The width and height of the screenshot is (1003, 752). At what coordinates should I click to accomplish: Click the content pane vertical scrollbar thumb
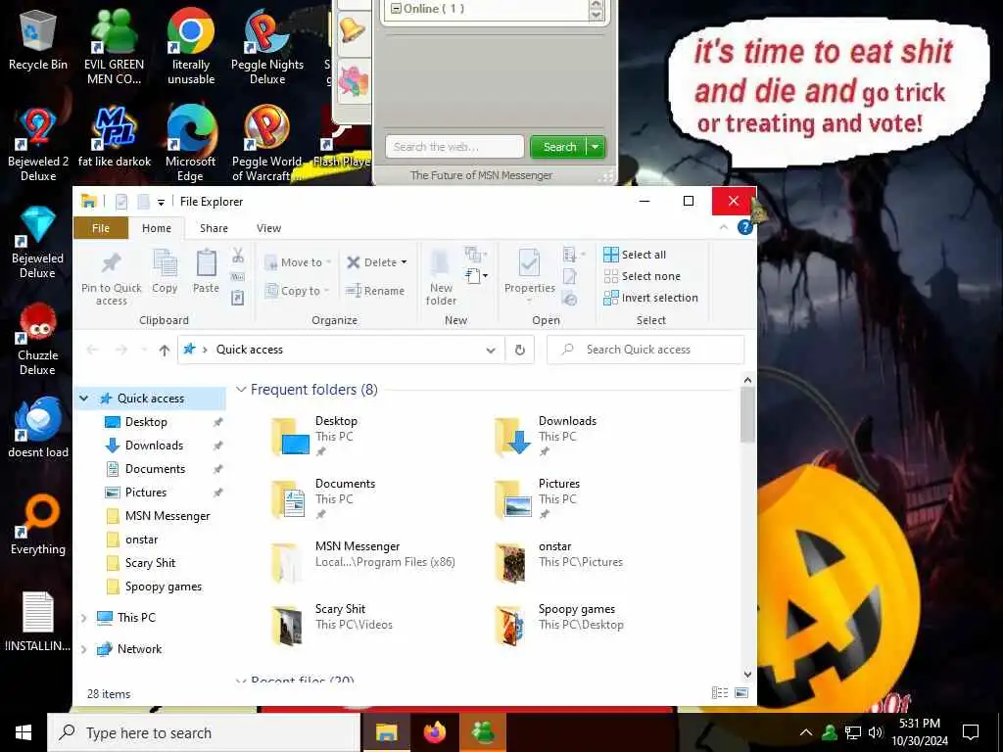[747, 414]
